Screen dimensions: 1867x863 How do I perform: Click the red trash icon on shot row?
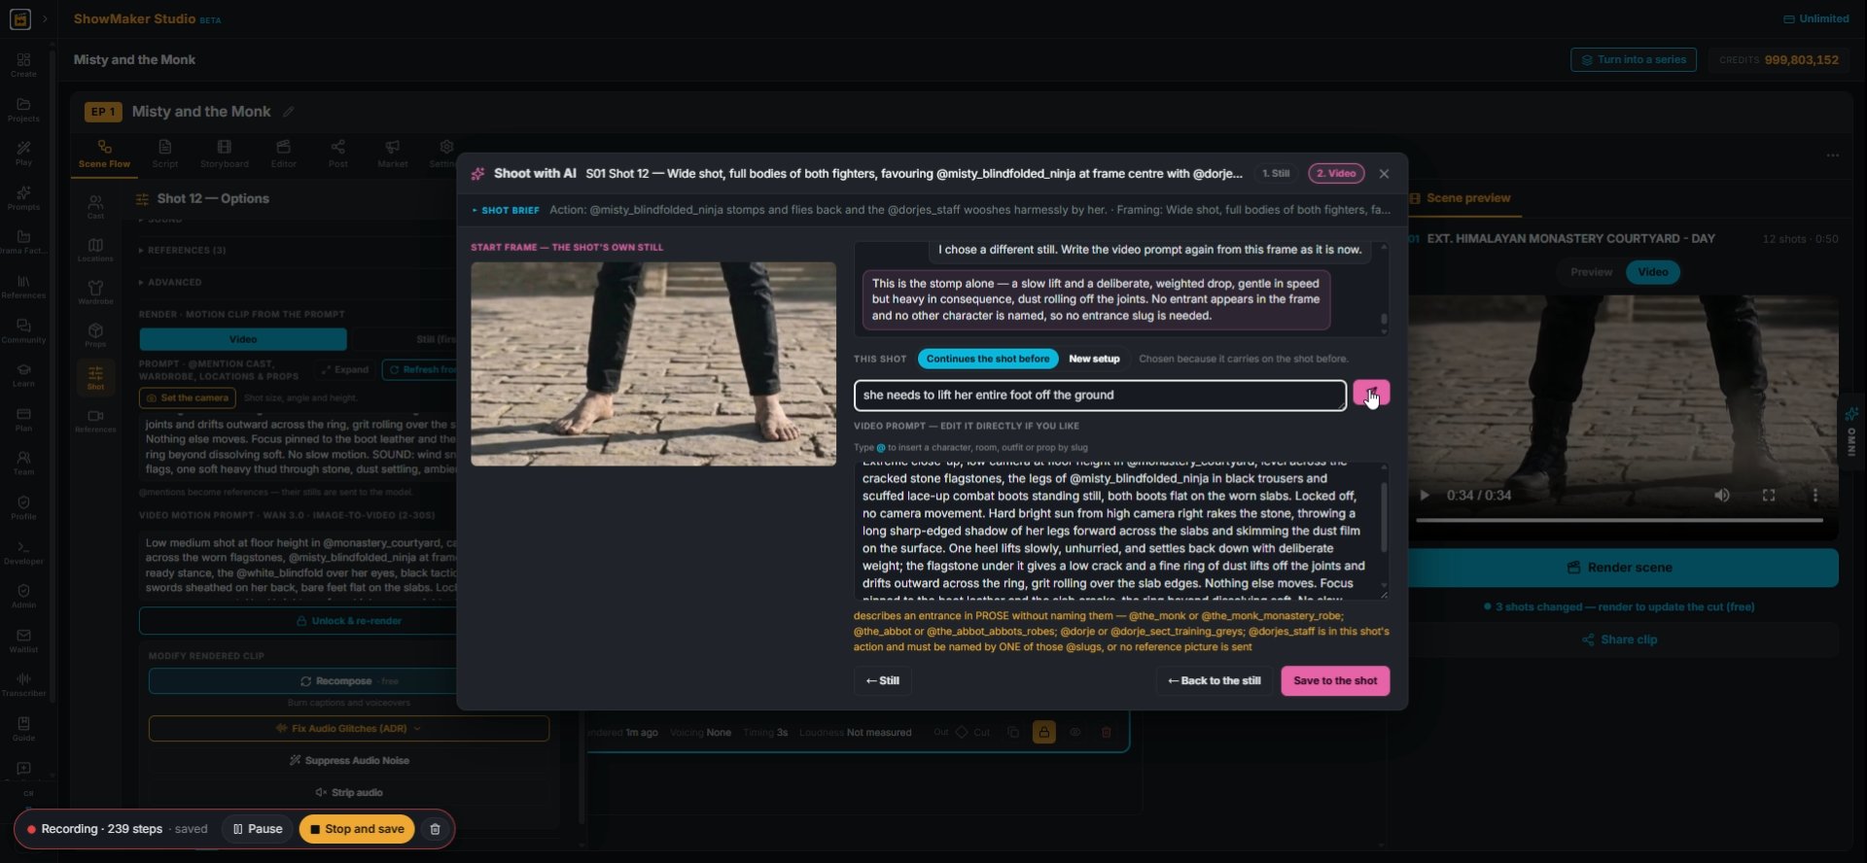coord(1106,732)
